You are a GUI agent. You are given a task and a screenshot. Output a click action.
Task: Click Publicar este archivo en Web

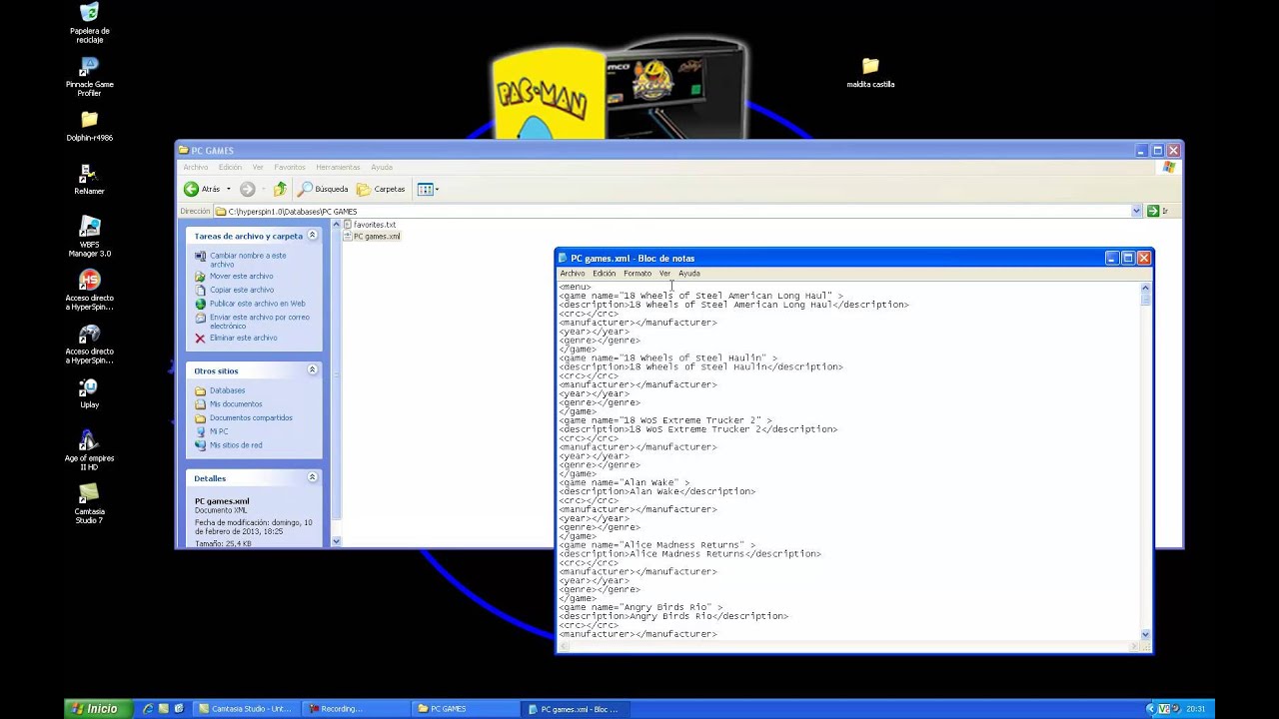(257, 304)
